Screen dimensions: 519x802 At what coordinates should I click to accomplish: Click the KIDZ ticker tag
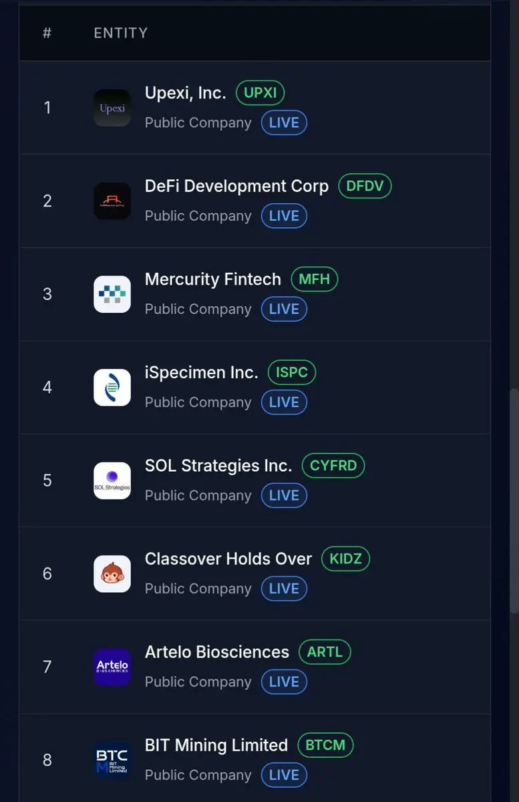pyautogui.click(x=345, y=559)
